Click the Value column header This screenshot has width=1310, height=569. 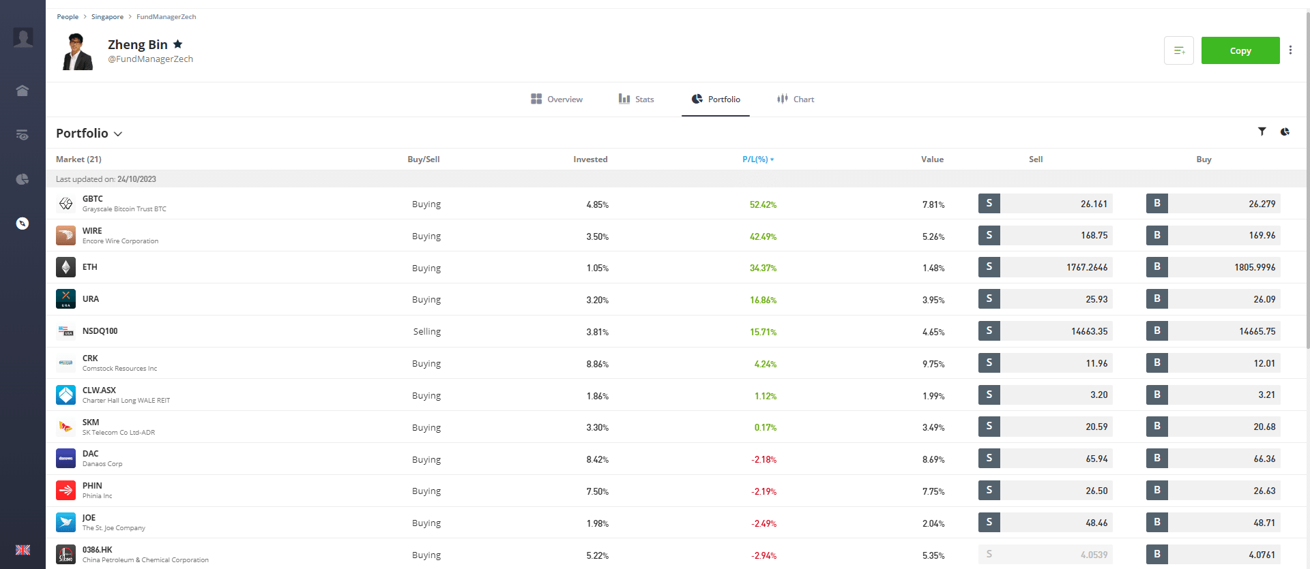point(932,159)
